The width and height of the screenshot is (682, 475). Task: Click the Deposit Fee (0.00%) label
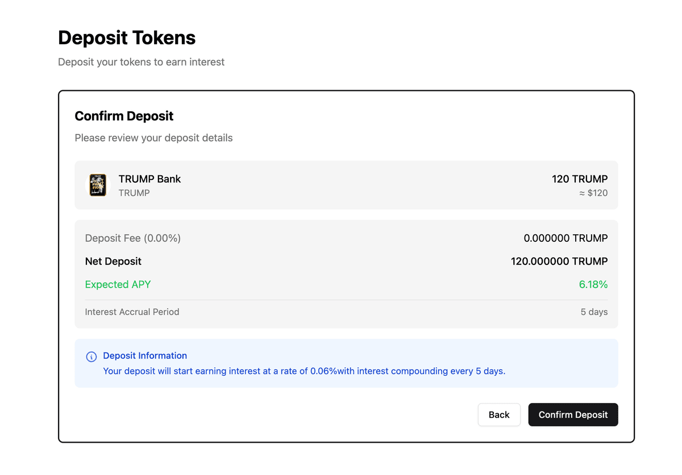pos(132,238)
